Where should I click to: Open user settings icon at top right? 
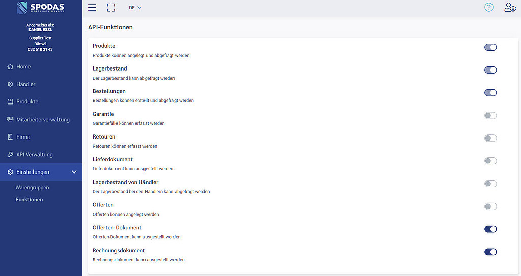click(x=509, y=7)
